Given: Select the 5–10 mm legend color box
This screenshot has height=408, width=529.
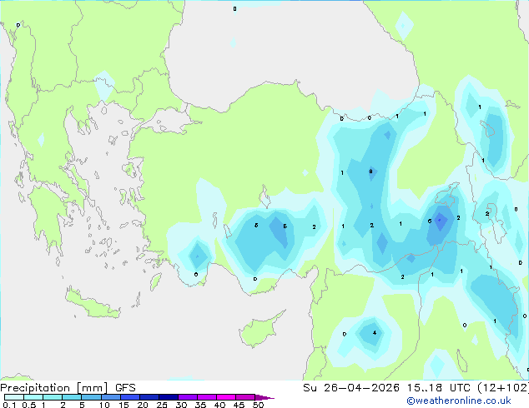Looking at the screenshot, I should [x=91, y=397].
